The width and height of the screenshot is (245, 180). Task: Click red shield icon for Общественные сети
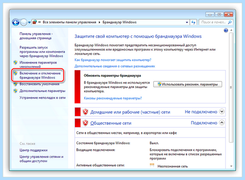pos(85,123)
